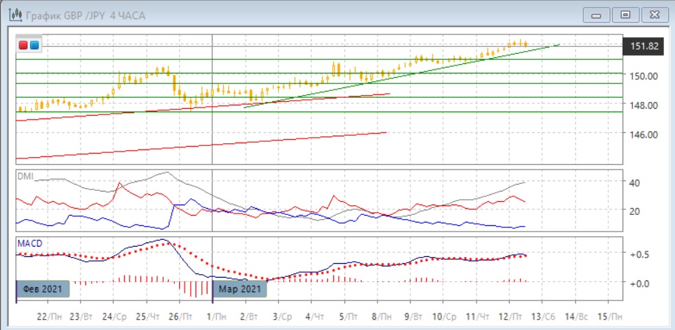Click the title text График GBP/JPY 4 ЧАСА
The image size is (675, 330).
(86, 14)
